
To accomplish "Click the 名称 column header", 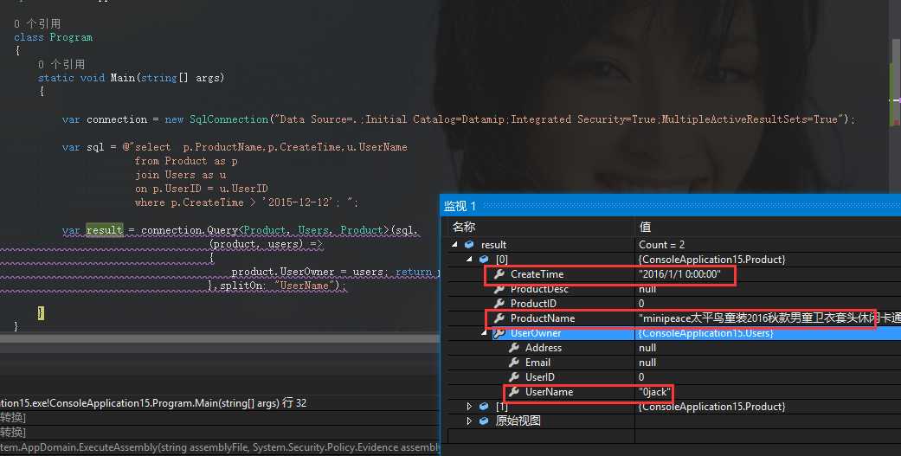I will pos(464,227).
